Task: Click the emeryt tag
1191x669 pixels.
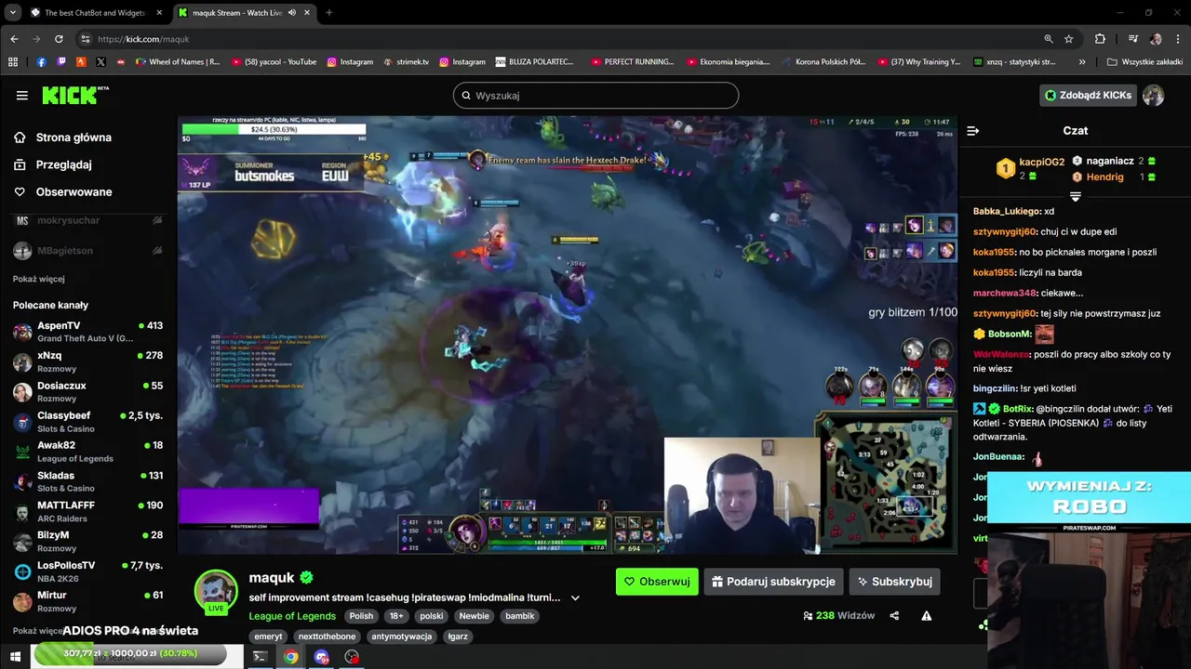Action: pyautogui.click(x=268, y=636)
